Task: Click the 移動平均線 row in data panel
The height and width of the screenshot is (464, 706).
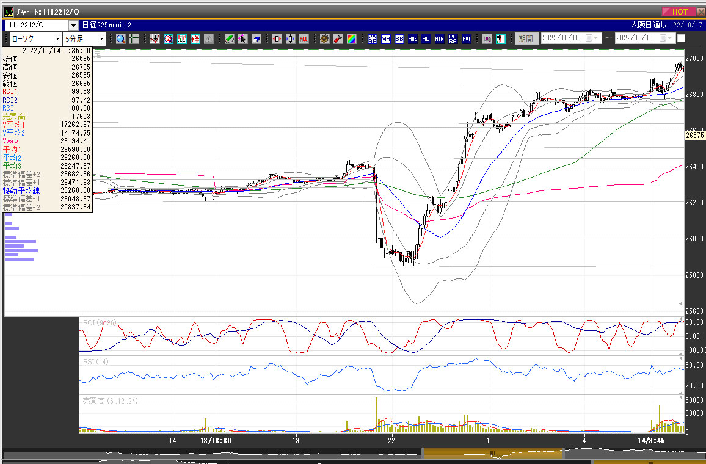Action: click(47, 191)
